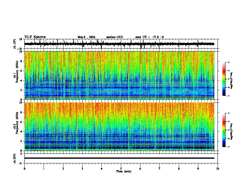Screen dimensions: 245x189
Task: Click the 10 minute tick label
Action: click(x=217, y=169)
